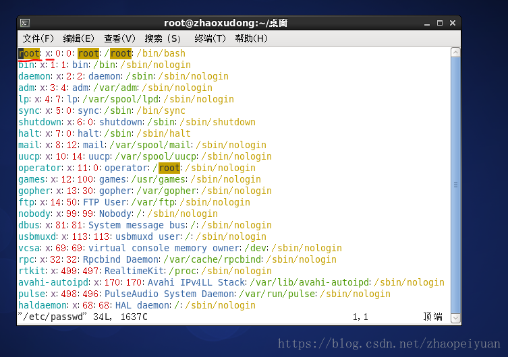Click the scrollbar down arrow
The width and height of the screenshot is (508, 357).
tap(455, 318)
